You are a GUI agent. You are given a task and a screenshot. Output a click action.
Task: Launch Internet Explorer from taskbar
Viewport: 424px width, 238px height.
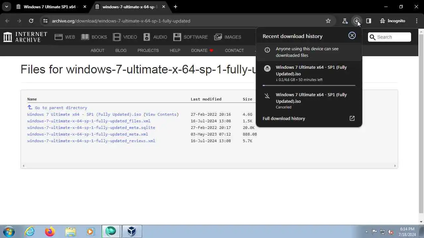[x=30, y=231]
